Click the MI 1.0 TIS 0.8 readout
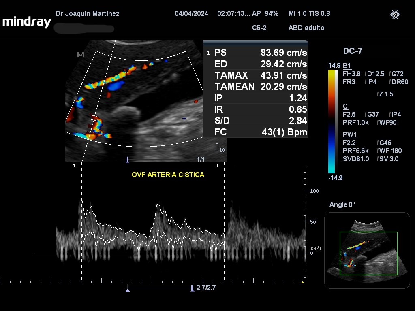 click(309, 13)
